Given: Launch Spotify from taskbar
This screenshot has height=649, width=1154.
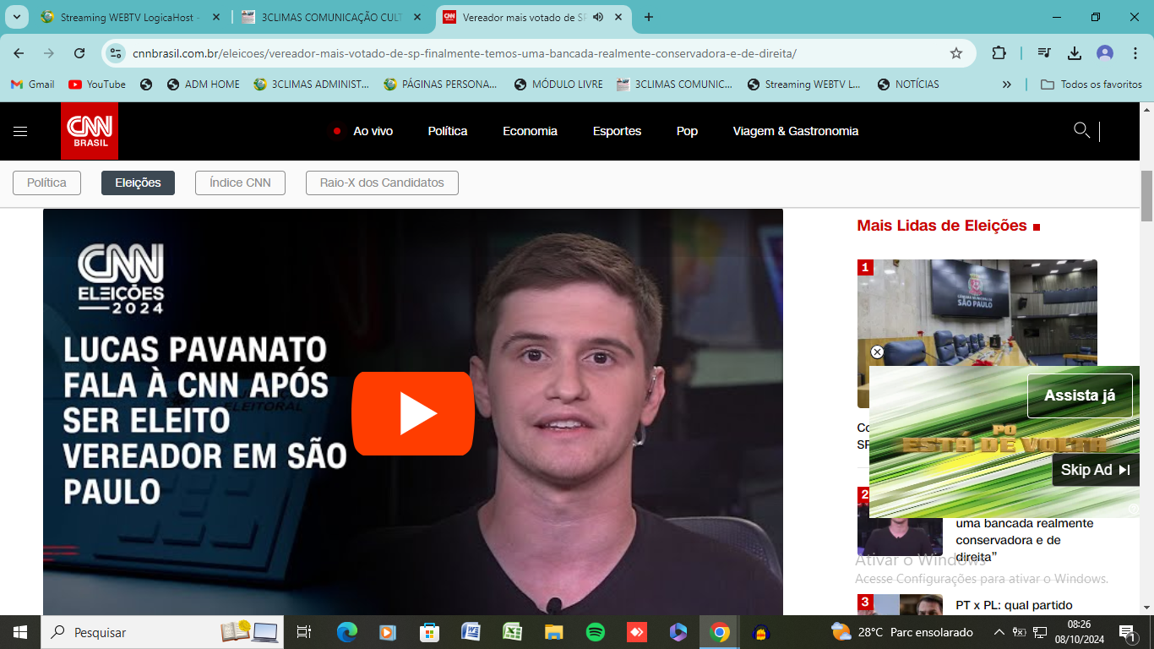Looking at the screenshot, I should point(595,632).
